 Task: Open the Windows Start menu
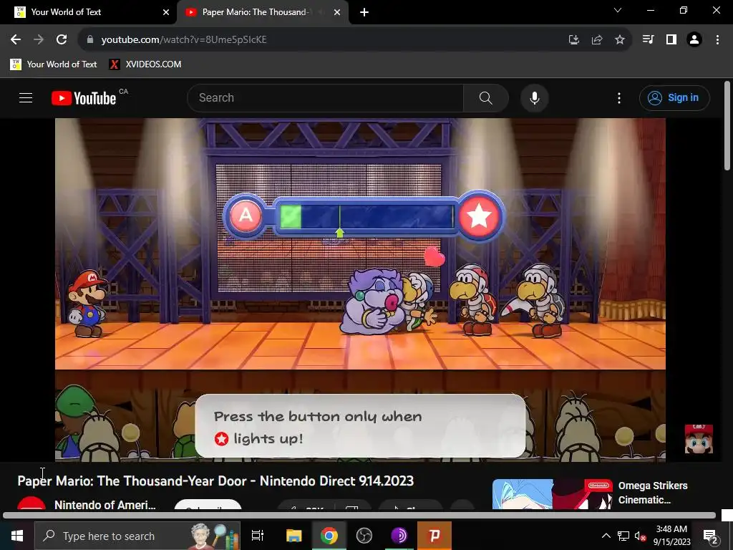(17, 536)
